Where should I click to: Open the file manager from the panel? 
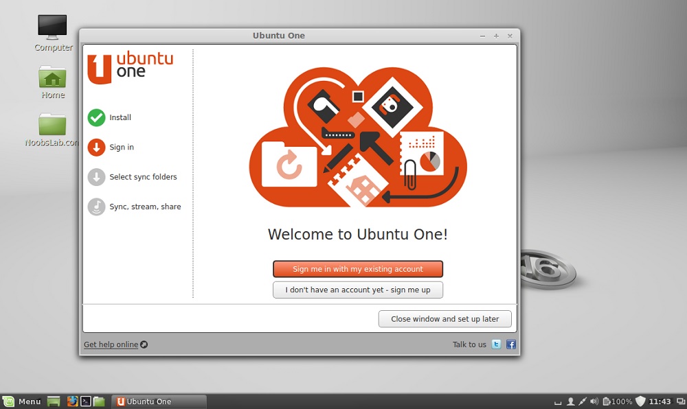(99, 401)
